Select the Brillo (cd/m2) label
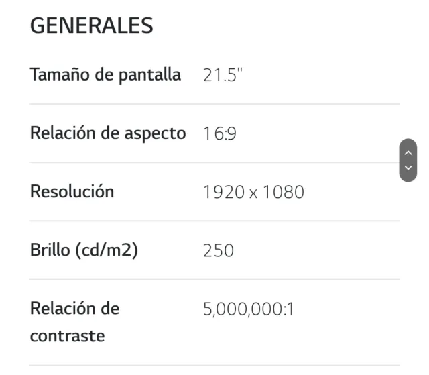 84,250
